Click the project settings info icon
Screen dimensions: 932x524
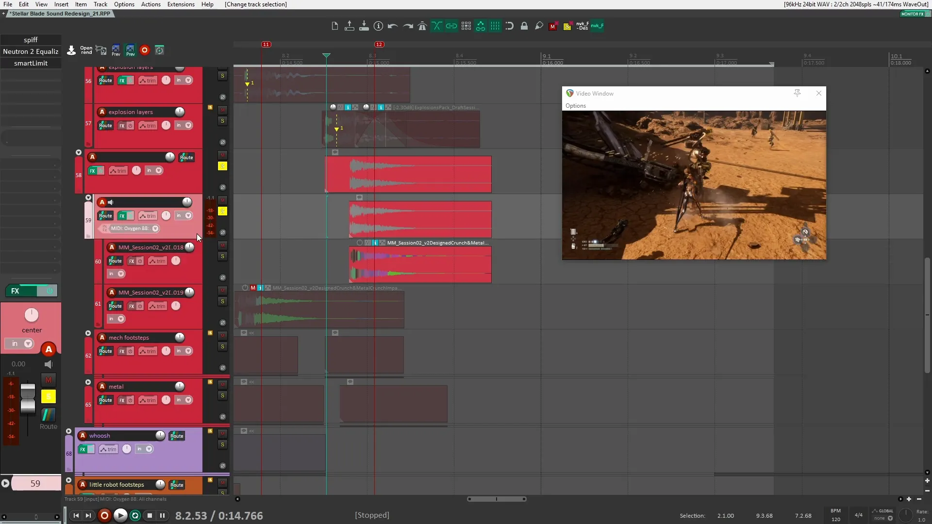pos(379,26)
